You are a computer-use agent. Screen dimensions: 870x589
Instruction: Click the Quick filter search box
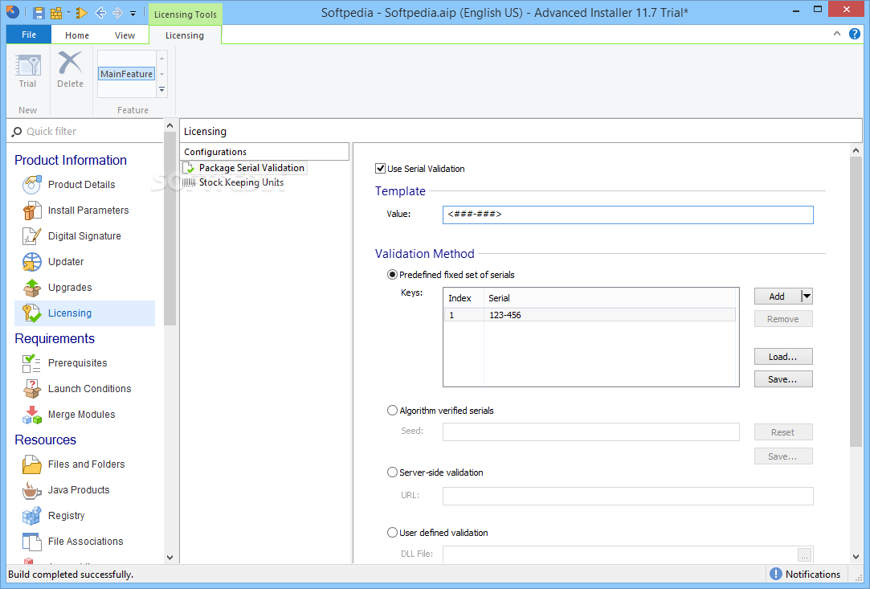[86, 132]
